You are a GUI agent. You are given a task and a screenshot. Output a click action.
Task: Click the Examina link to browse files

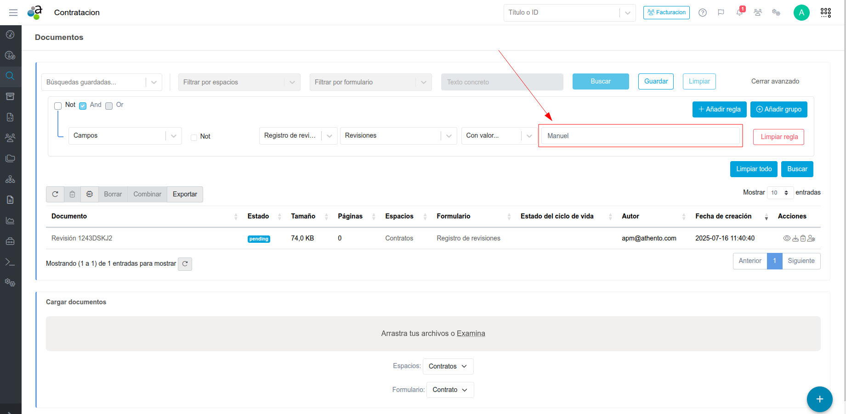click(471, 333)
